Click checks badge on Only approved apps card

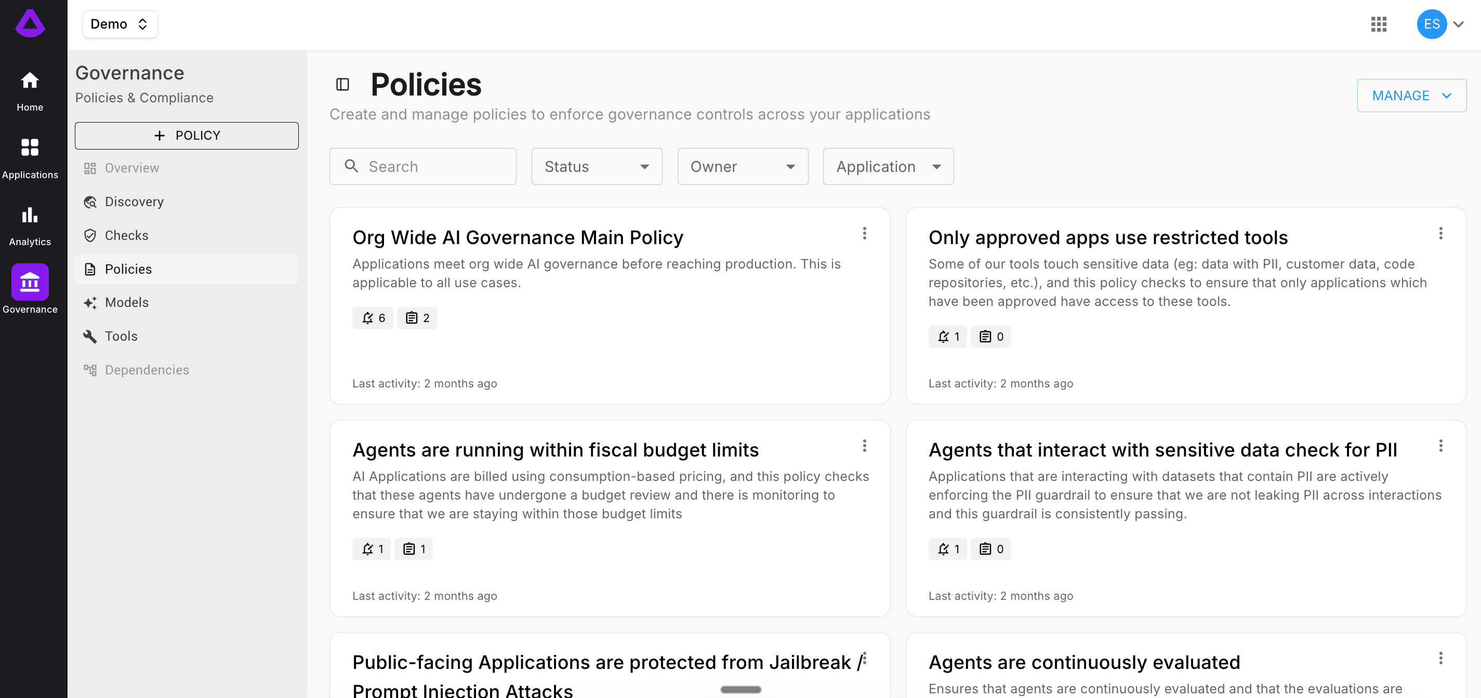tap(947, 337)
